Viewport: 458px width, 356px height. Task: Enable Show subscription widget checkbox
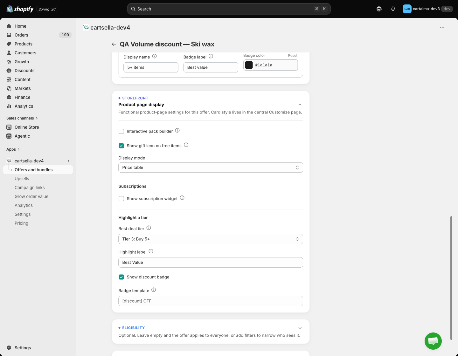121,199
